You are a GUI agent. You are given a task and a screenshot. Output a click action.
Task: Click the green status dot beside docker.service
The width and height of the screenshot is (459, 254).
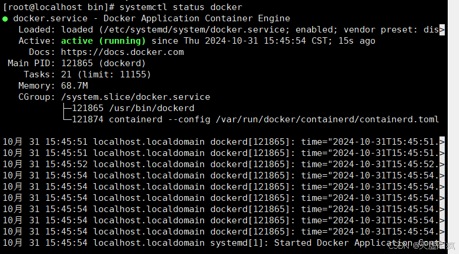coord(5,19)
